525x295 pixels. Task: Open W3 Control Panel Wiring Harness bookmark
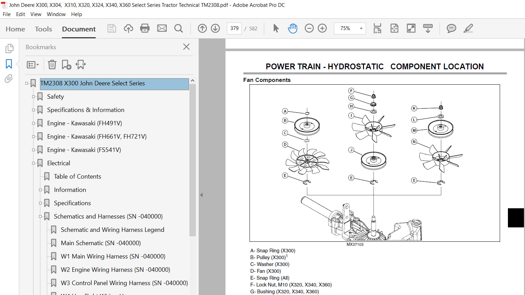coord(124,283)
